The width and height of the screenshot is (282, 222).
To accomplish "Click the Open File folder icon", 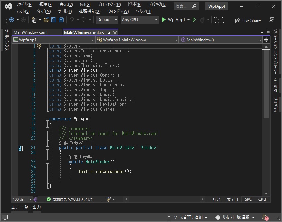I will tap(46, 20).
